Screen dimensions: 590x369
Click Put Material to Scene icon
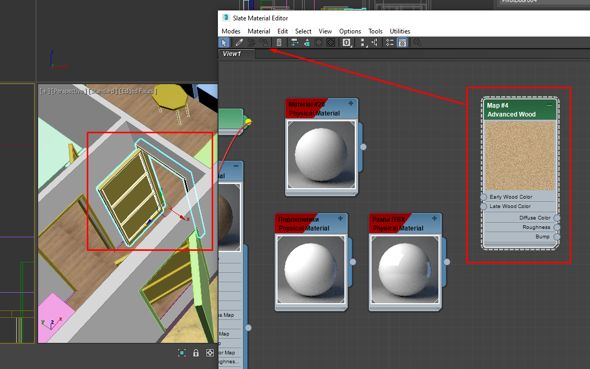click(251, 42)
